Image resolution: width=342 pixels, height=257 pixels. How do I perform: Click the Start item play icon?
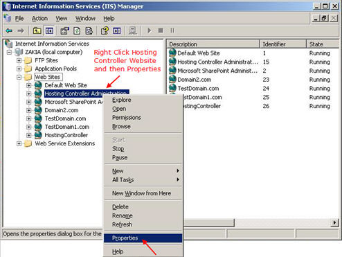click(x=150, y=30)
